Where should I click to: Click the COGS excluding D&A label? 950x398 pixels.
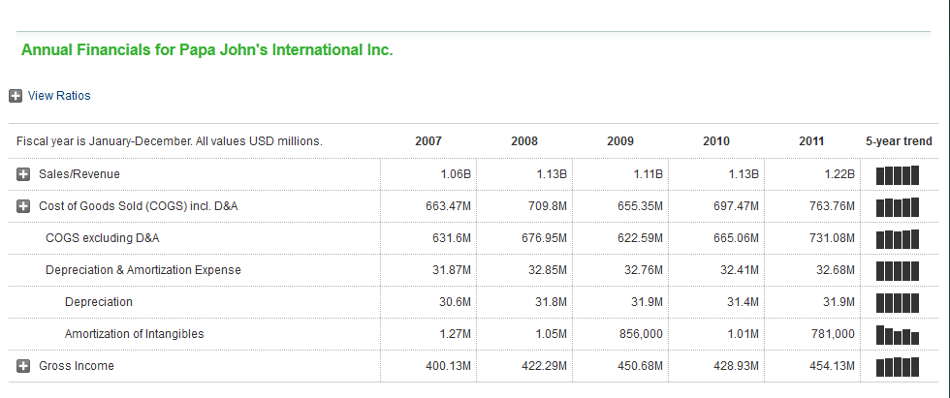click(103, 238)
